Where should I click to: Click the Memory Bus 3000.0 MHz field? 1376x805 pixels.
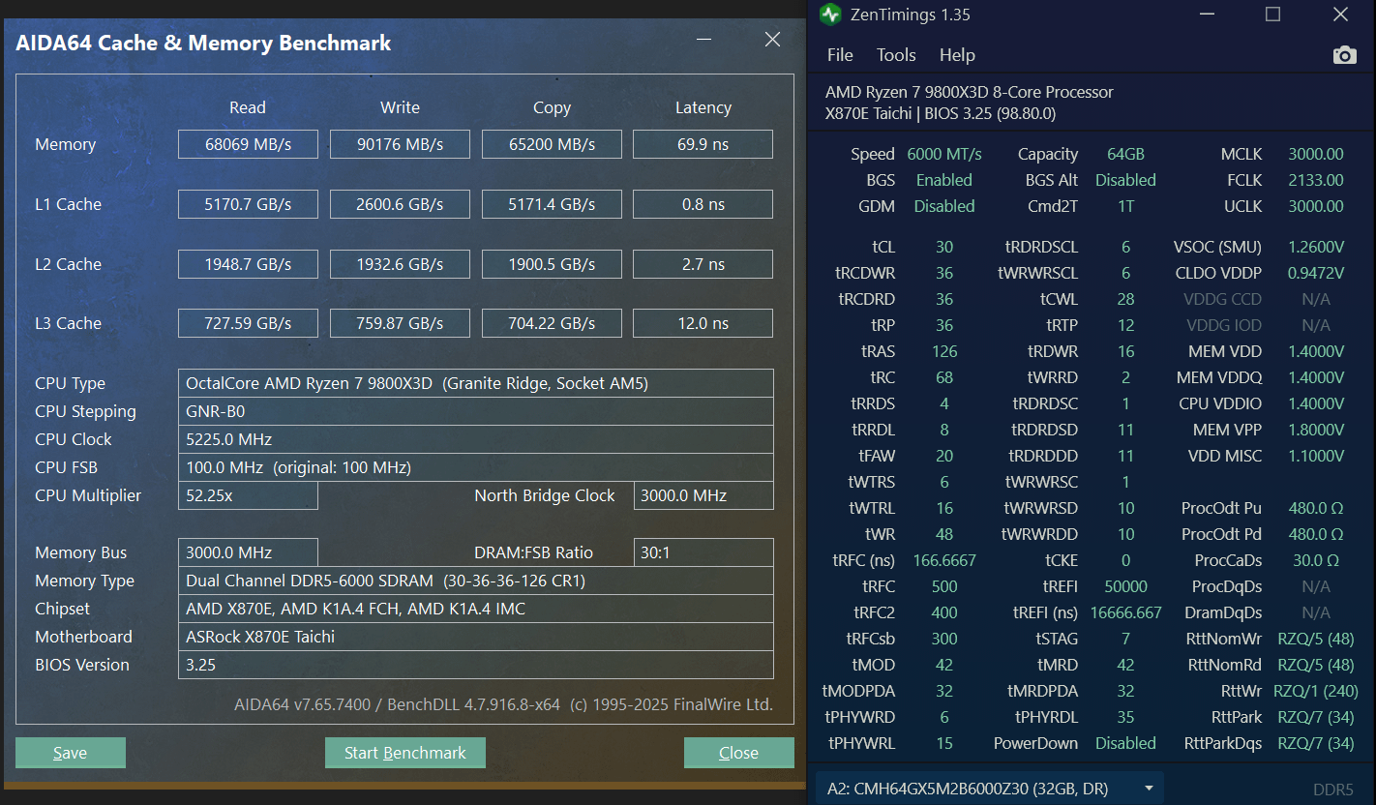point(248,552)
